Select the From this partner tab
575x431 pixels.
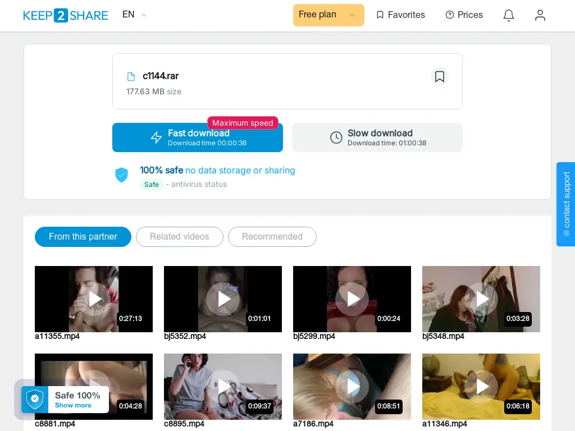tap(83, 237)
